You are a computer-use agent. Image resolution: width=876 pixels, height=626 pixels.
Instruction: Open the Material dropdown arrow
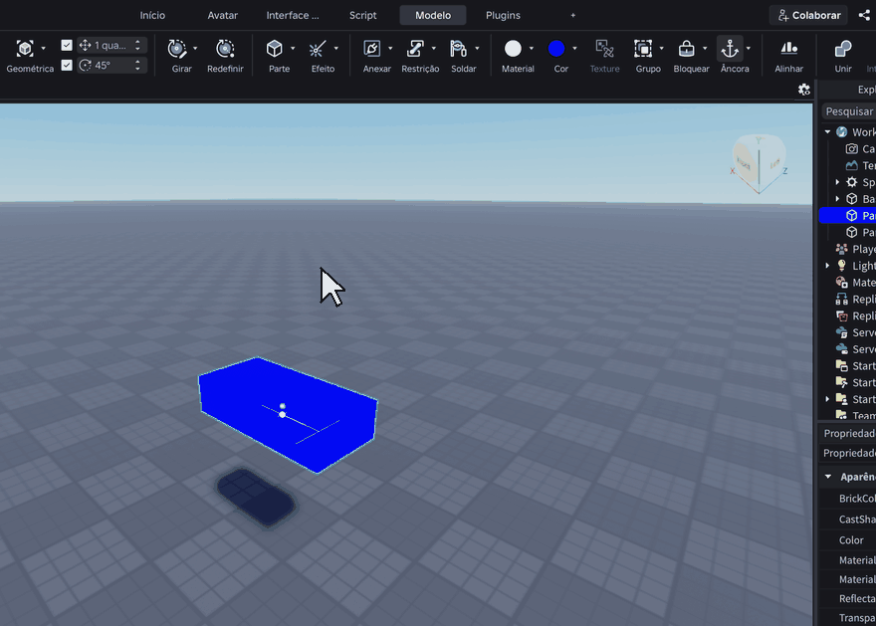tap(532, 49)
